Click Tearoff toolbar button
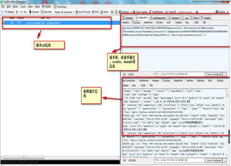This screenshot has width=231, height=166. tap(170, 12)
